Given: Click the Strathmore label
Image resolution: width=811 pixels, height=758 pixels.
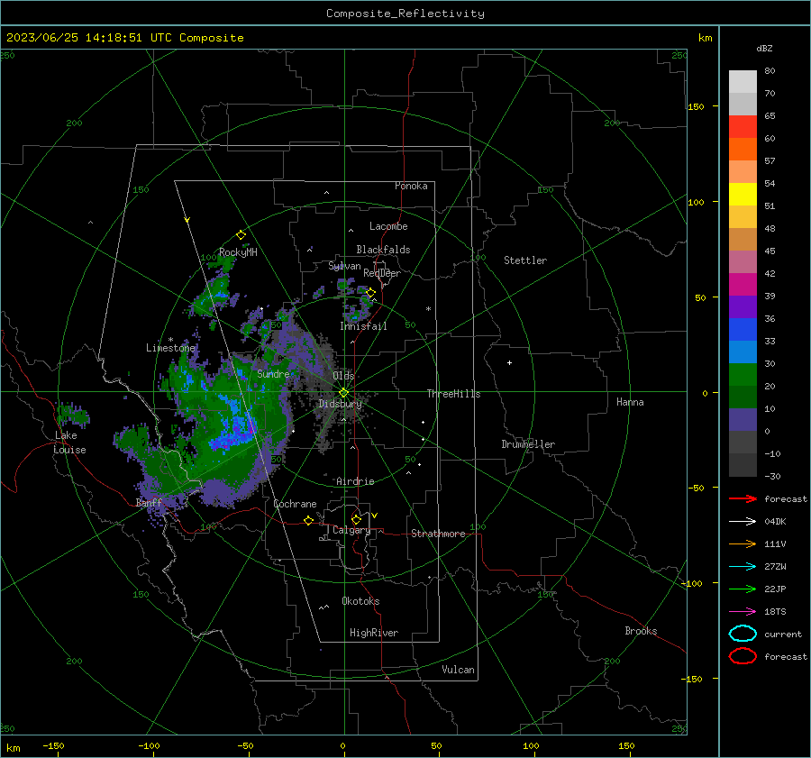Looking at the screenshot, I should (438, 534).
